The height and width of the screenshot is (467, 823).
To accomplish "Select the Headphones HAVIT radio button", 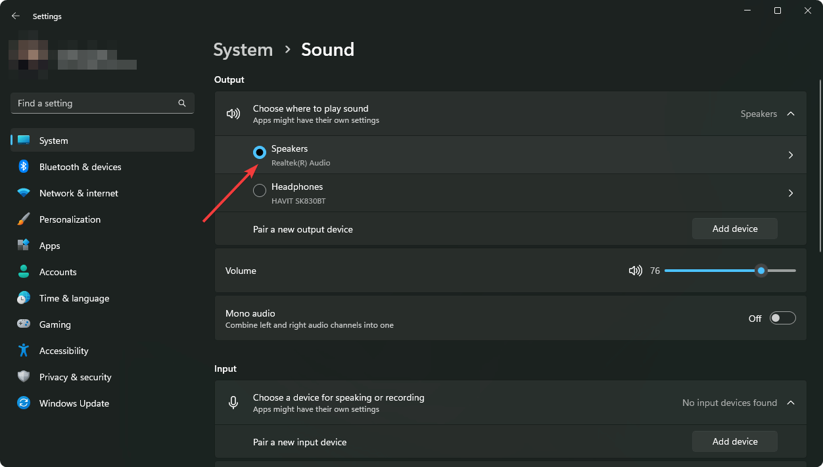I will [x=260, y=190].
